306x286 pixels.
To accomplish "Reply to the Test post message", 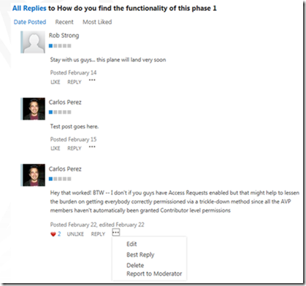I will 74,148.
